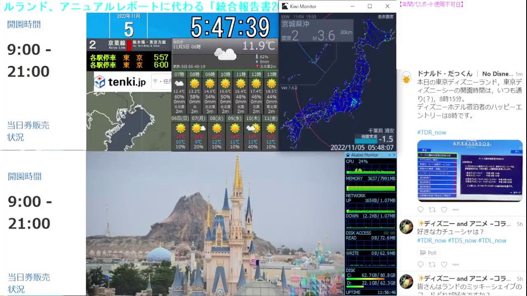Image resolution: width=527 pixels, height=296 pixels.
Task: Click the 11(金) sunny forecast icon
Action: 271,128
